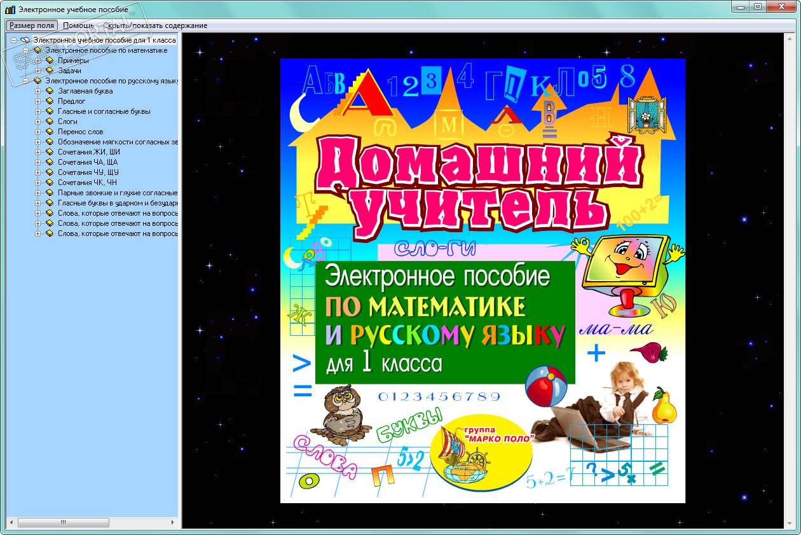Maximize the Электронное учебное пособие window

click(x=757, y=6)
